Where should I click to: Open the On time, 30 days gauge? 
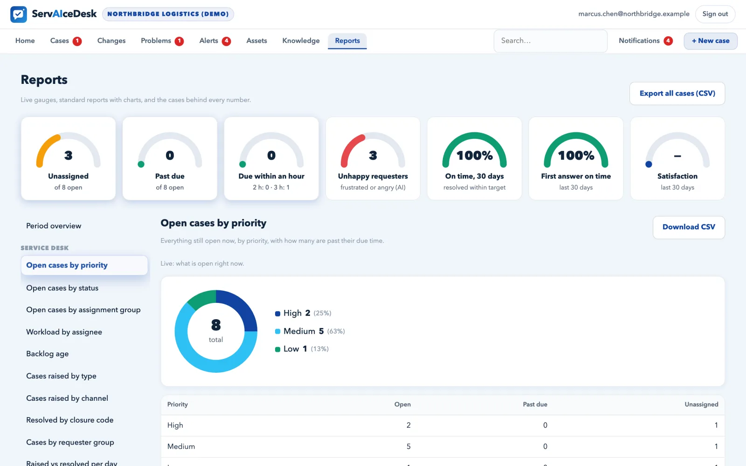(475, 158)
